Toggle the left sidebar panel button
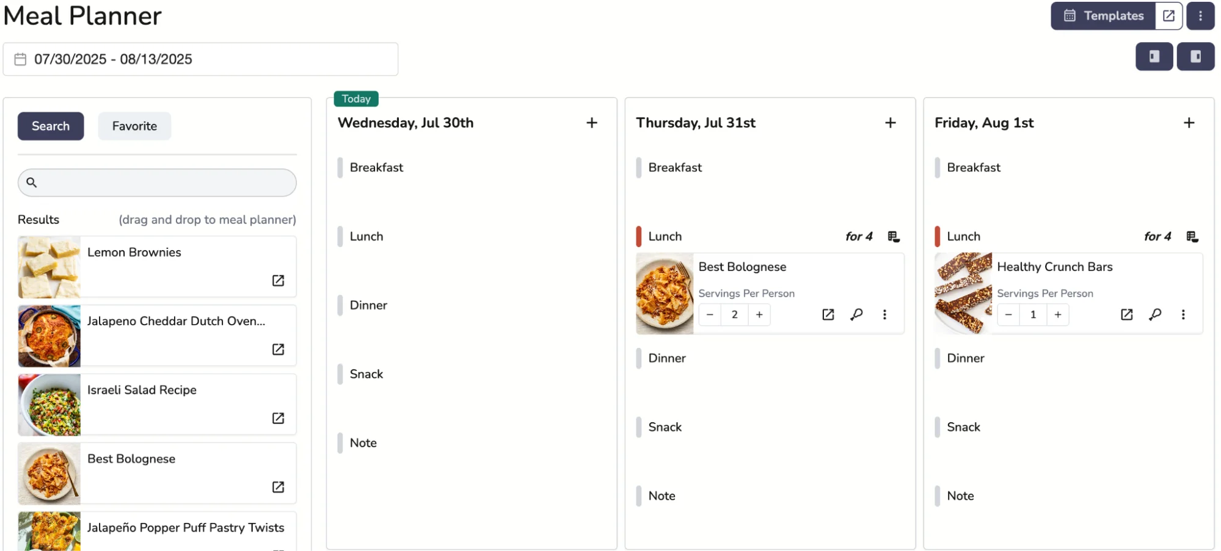This screenshot has width=1221, height=551. (x=1154, y=57)
